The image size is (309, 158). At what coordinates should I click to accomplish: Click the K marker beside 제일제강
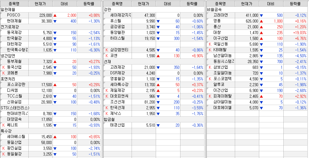coord(107,90)
